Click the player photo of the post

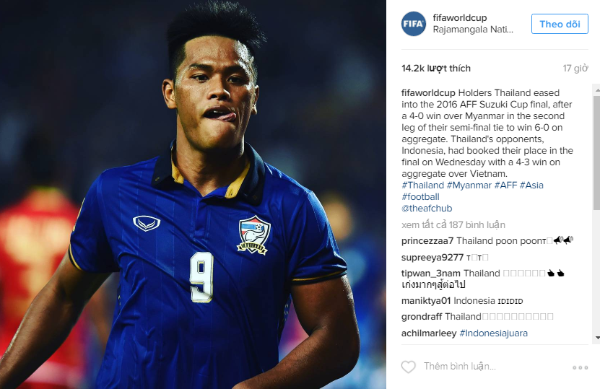pyautogui.click(x=193, y=194)
